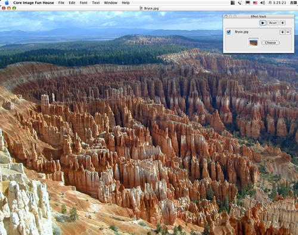Click the volume icon in menu bar
This screenshot has width=298, height=235.
tap(263, 3)
